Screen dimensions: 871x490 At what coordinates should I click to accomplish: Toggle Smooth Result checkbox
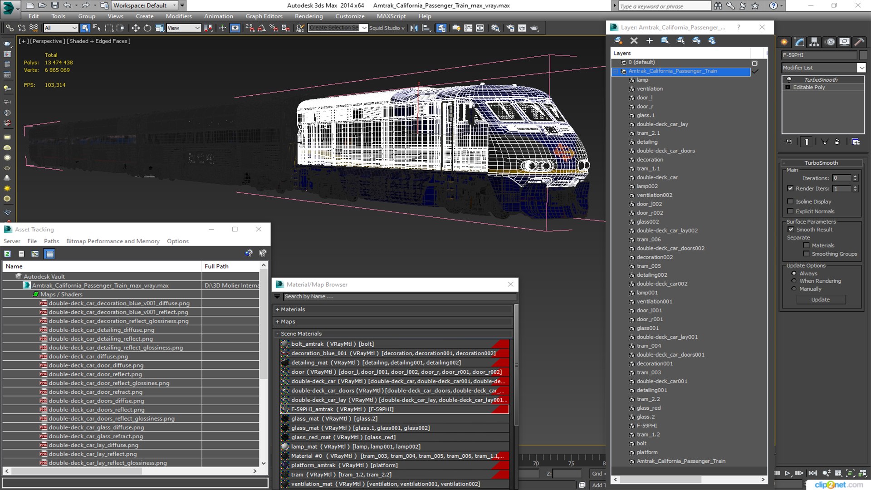[791, 230]
